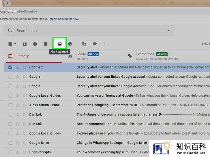This screenshot has width=210, height=157.
Task: Star the Explore places near you email
Action: (x=17, y=133)
